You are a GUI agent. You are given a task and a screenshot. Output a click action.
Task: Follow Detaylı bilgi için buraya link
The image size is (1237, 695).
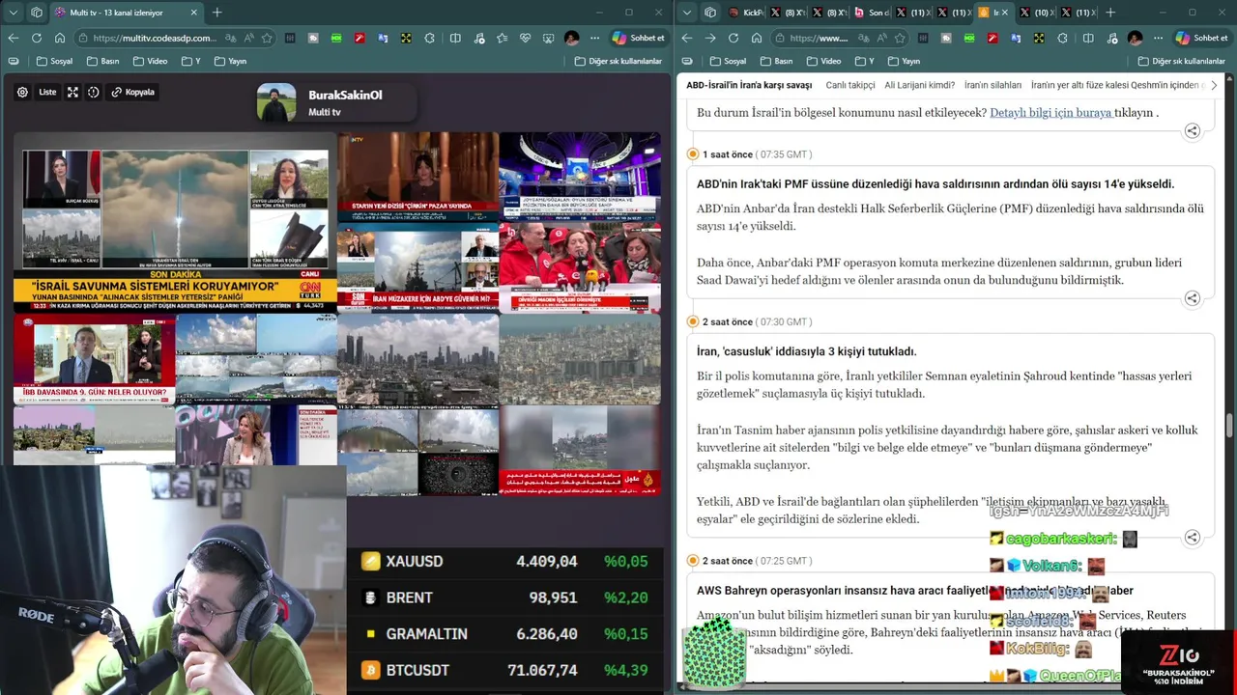(1051, 112)
